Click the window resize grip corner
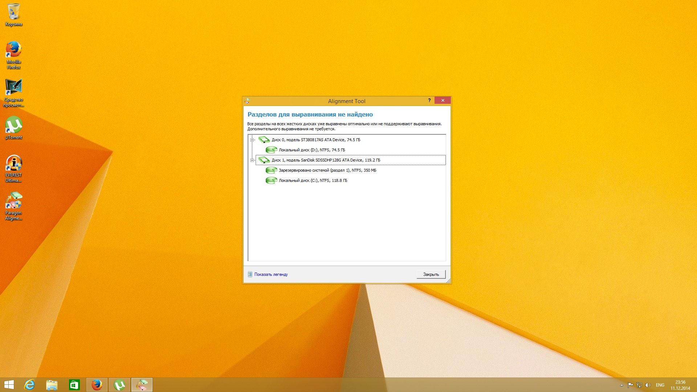The width and height of the screenshot is (697, 392). [448, 281]
